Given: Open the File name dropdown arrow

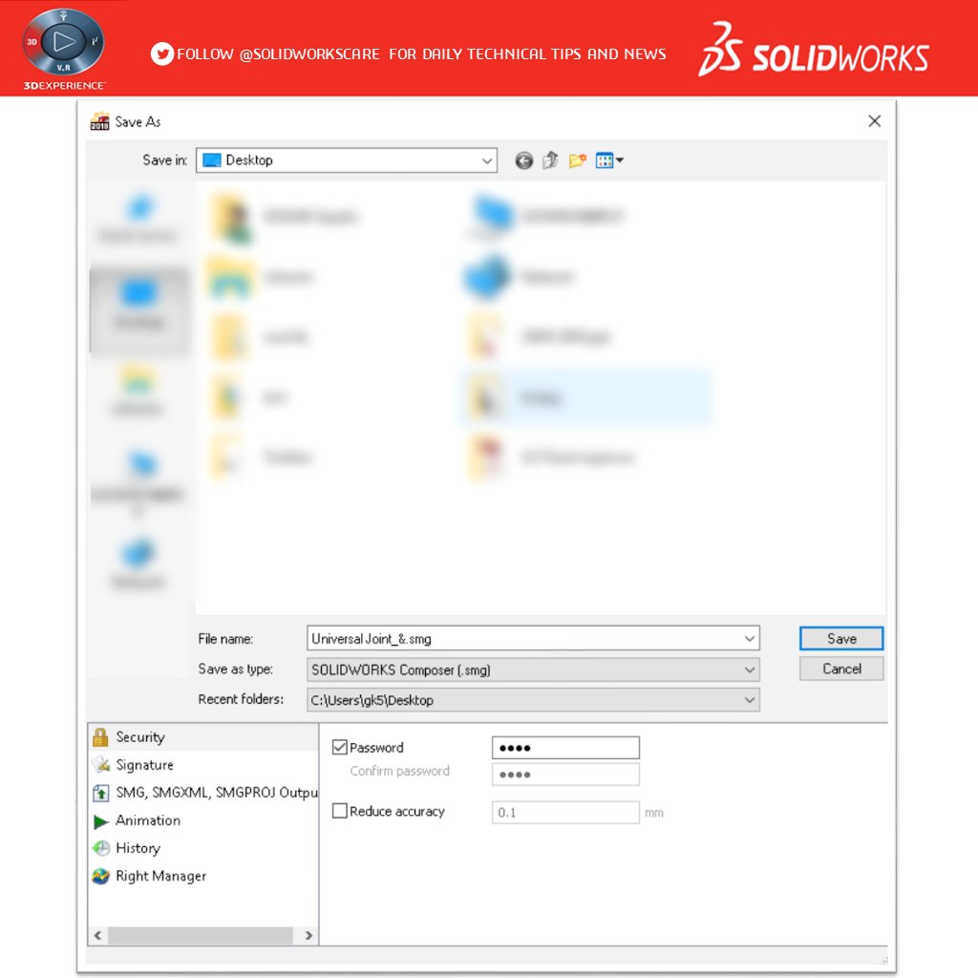Looking at the screenshot, I should [749, 639].
